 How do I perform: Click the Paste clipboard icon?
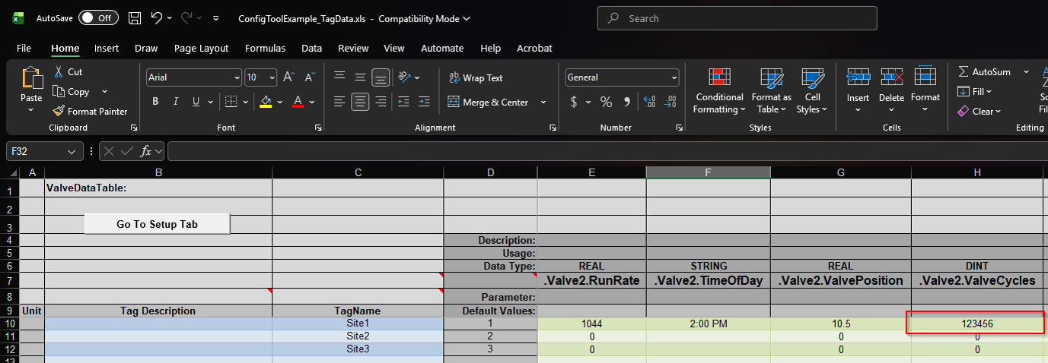point(31,78)
